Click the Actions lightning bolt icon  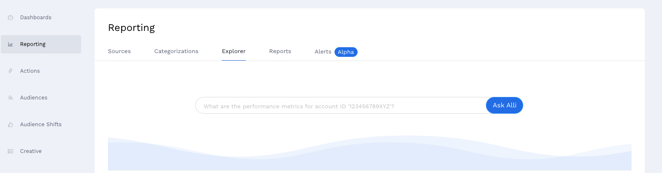point(10,71)
